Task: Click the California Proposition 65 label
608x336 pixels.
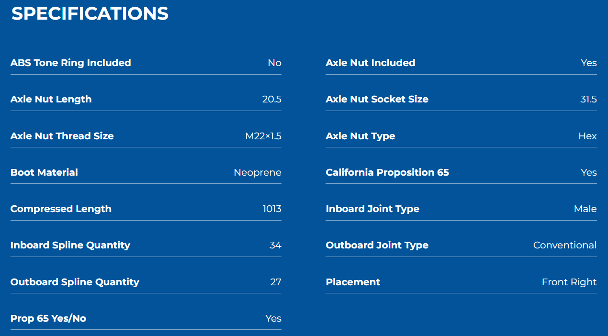Action: point(387,172)
